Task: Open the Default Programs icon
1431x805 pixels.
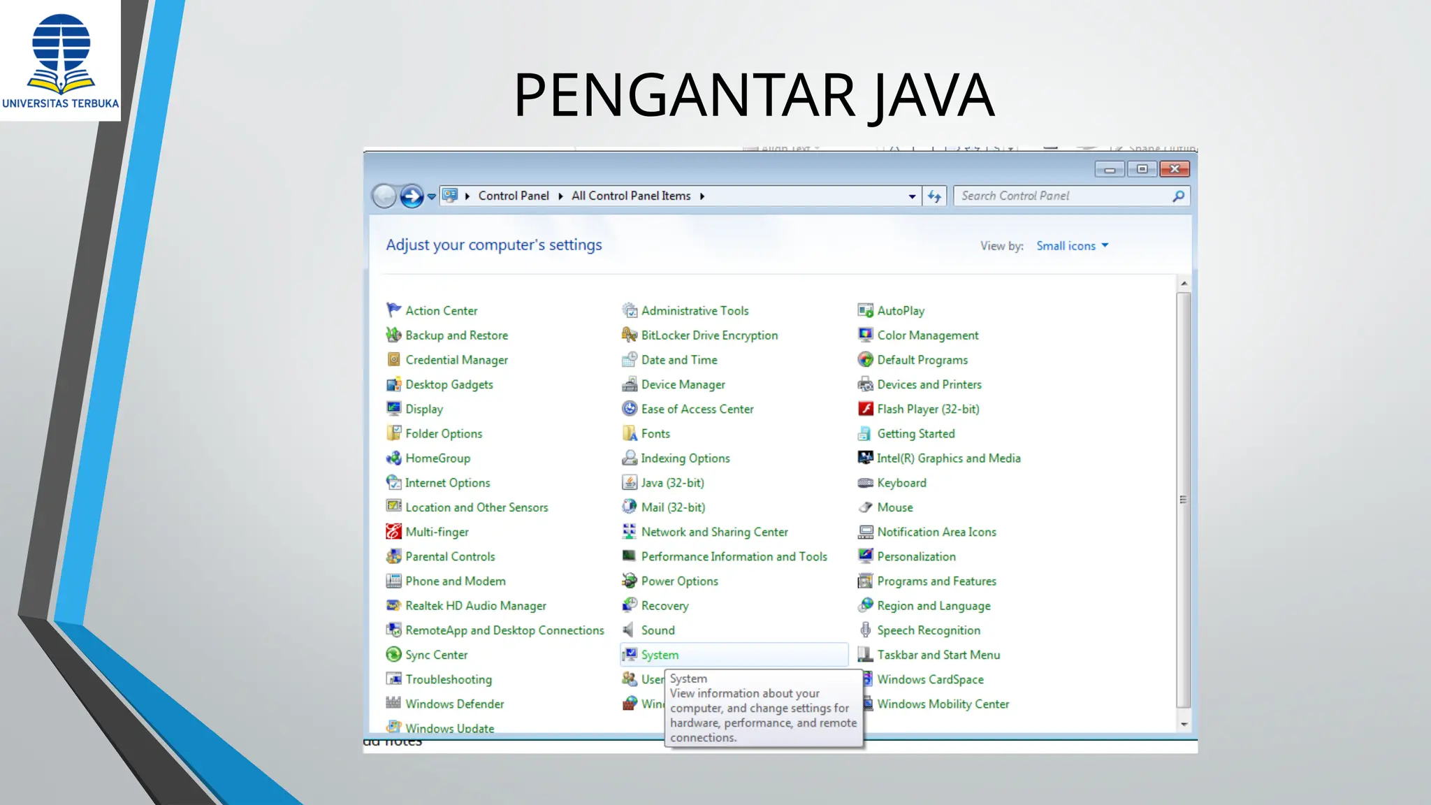Action: pyautogui.click(x=866, y=359)
